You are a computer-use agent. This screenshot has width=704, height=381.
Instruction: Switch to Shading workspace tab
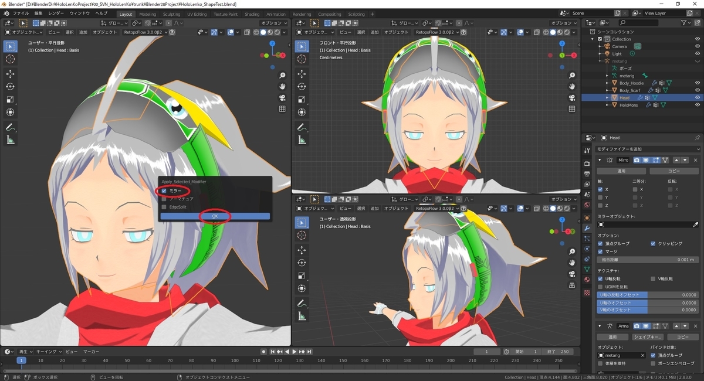[252, 14]
